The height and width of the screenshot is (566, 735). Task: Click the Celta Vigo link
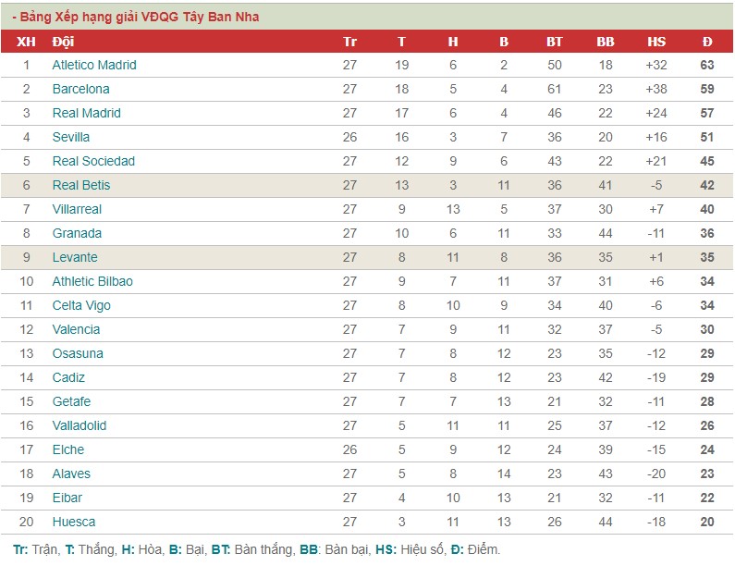pos(81,305)
